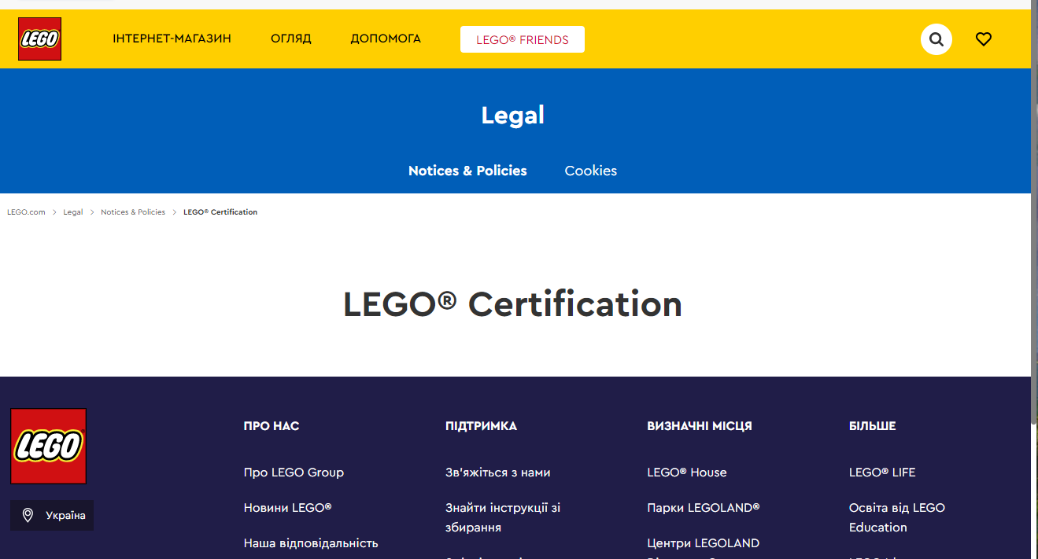Open the Новини LEGO® footer link
The width and height of the screenshot is (1038, 559).
288,508
